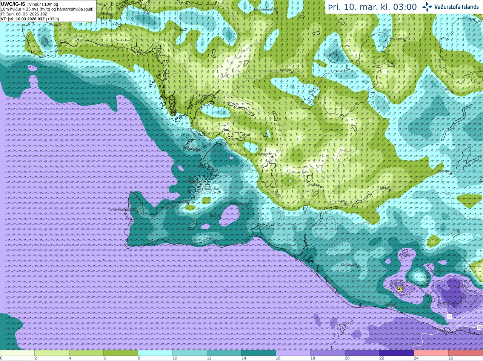The width and height of the screenshot is (483, 361).
Task: Click the legend tick value 16
Action: click(x=278, y=358)
